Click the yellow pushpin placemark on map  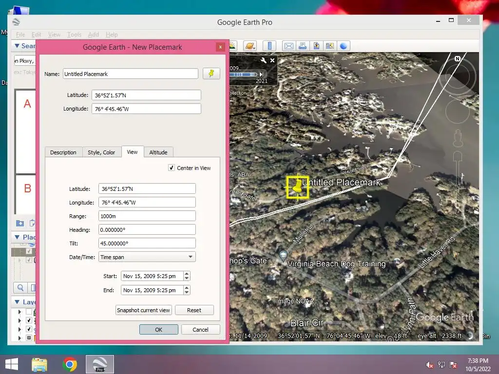click(x=297, y=187)
